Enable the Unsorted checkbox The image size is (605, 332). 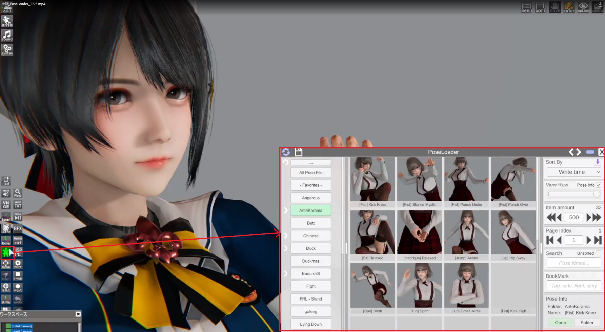coord(598,253)
